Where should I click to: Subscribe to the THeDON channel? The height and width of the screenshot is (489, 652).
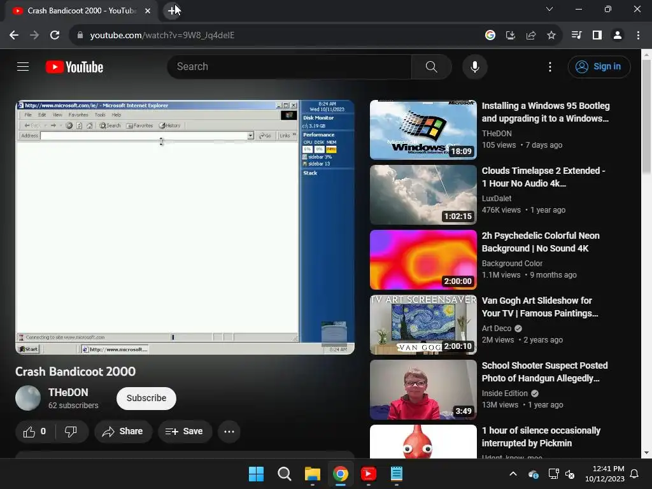click(146, 398)
